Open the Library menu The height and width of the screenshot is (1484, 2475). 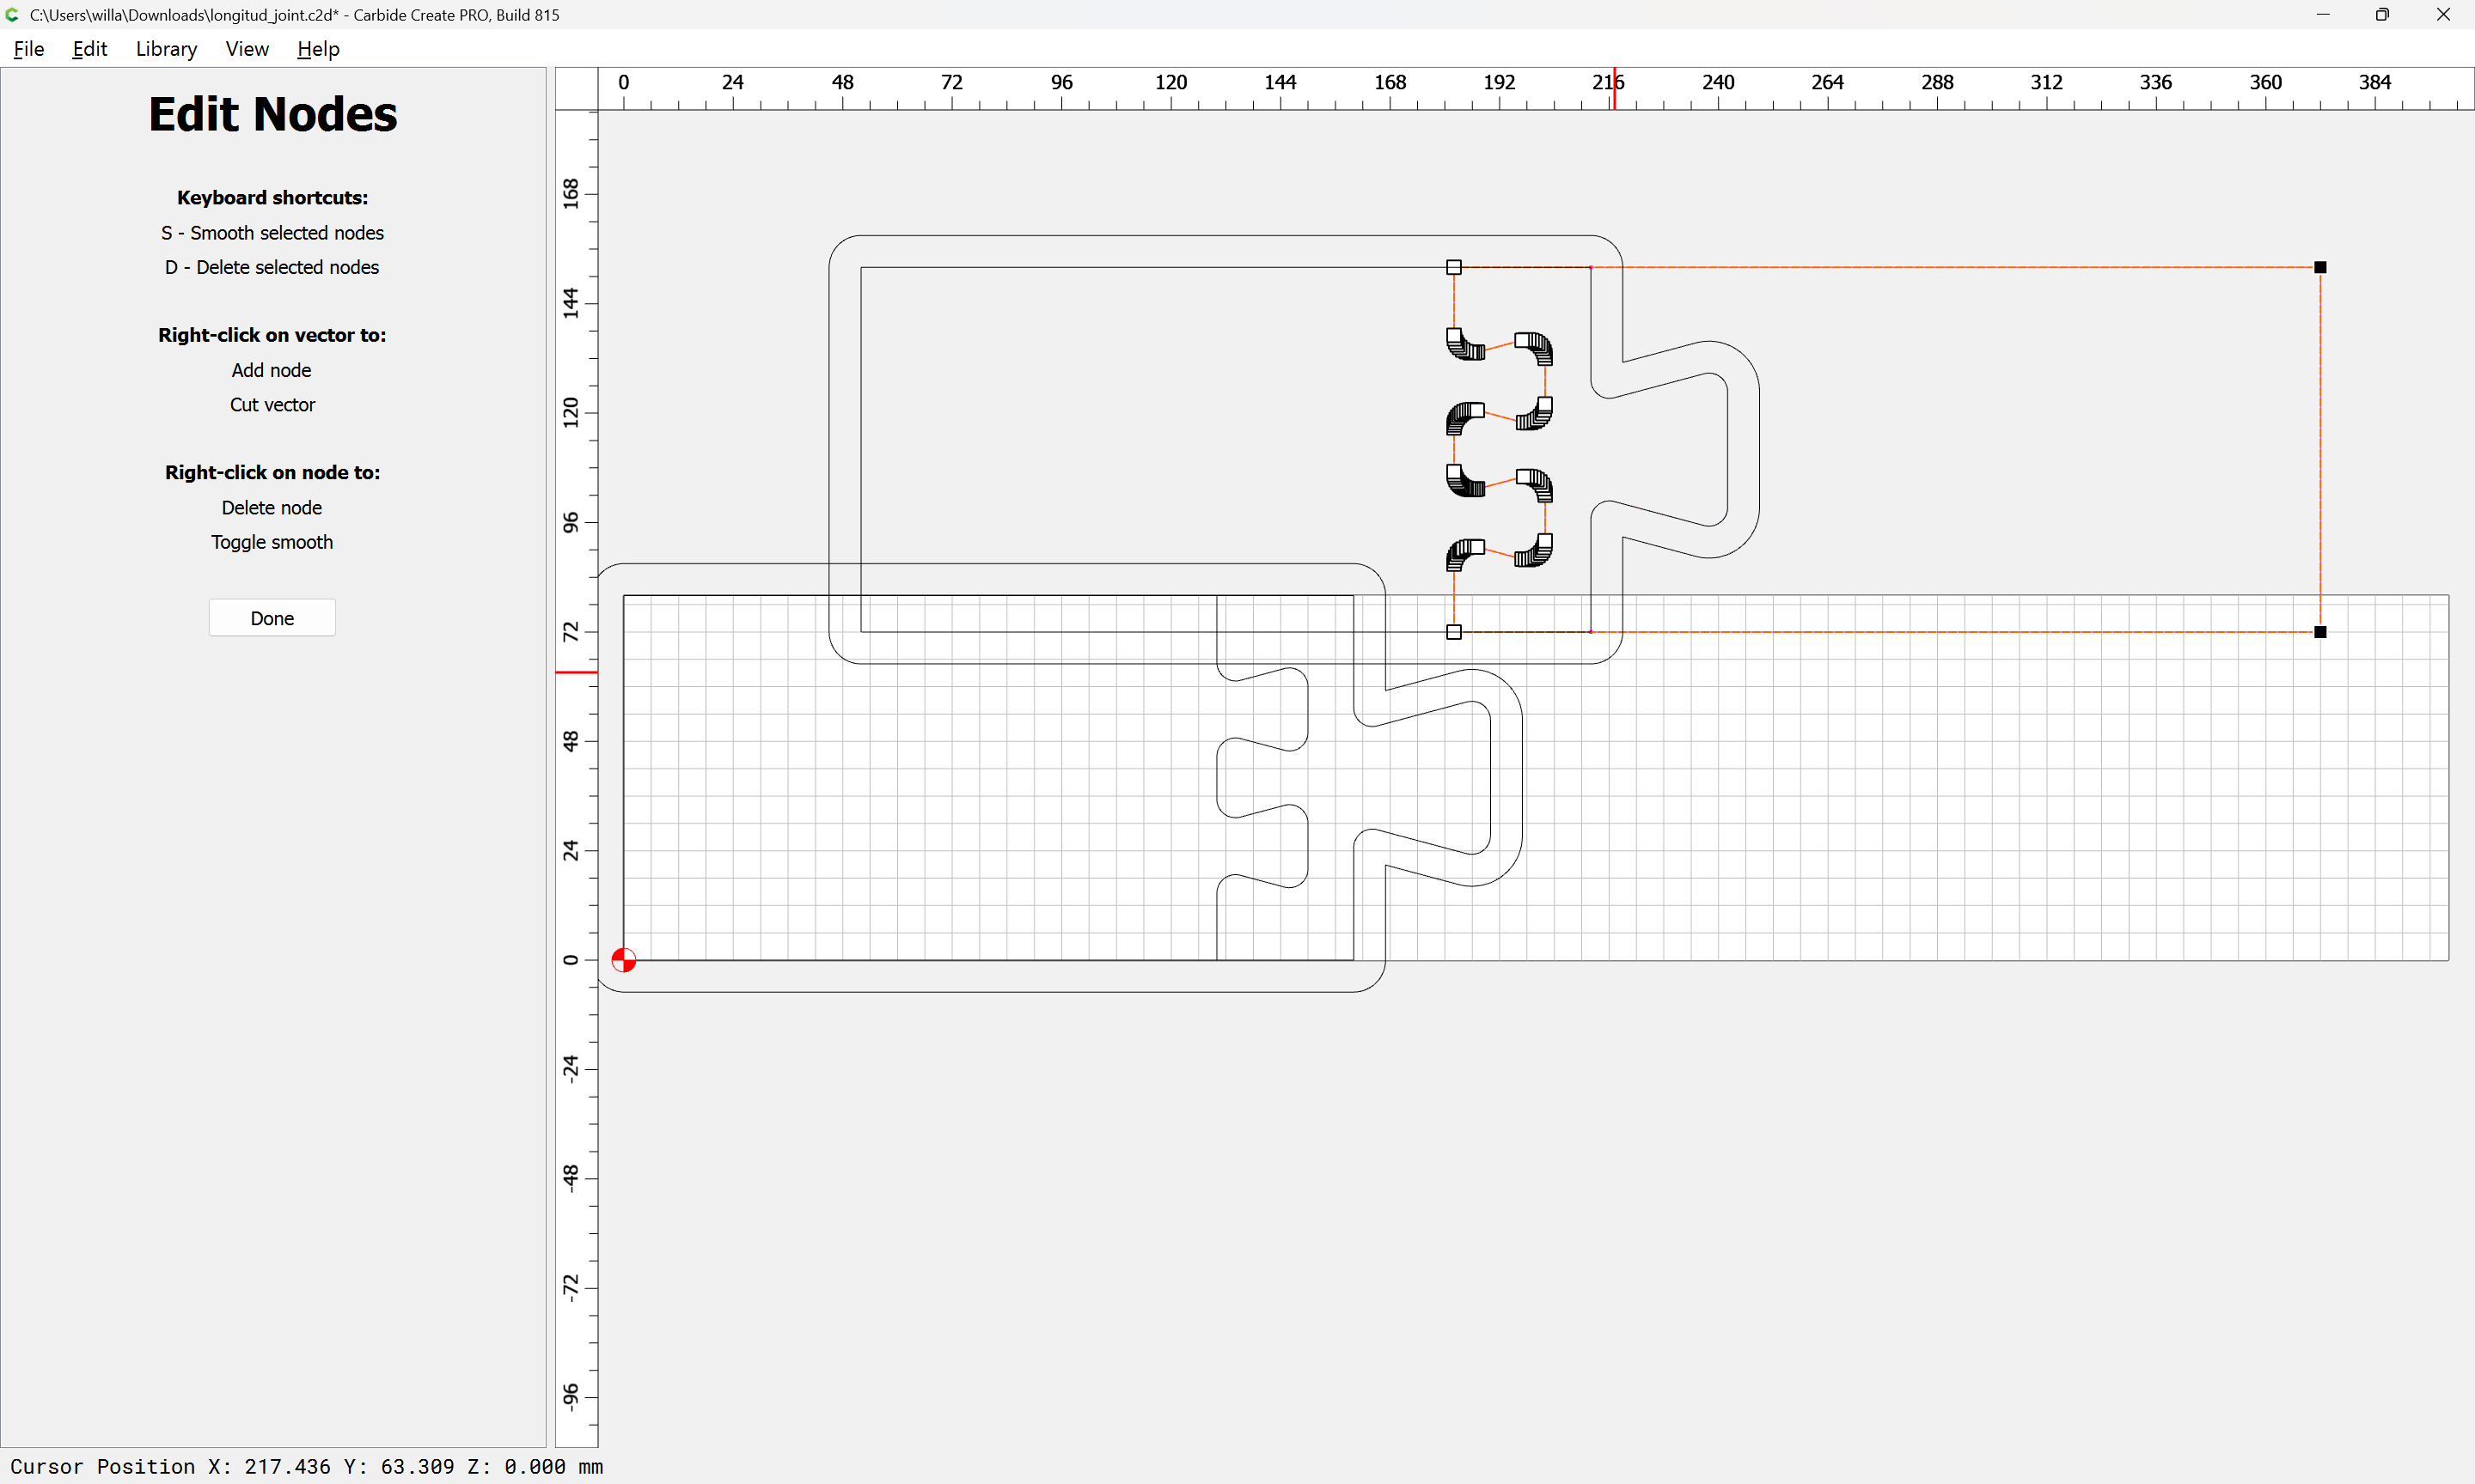[x=166, y=49]
